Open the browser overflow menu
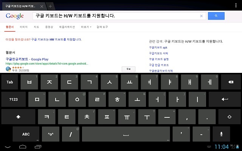Viewport: 242px width, 151px height. tap(236, 5)
